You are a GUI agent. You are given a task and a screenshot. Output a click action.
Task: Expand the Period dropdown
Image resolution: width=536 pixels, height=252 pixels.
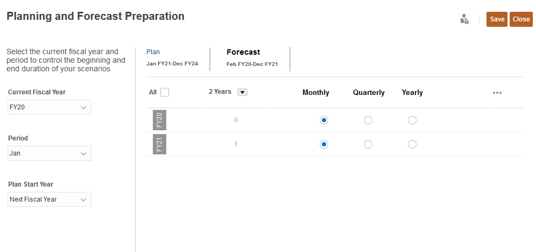(x=50, y=153)
